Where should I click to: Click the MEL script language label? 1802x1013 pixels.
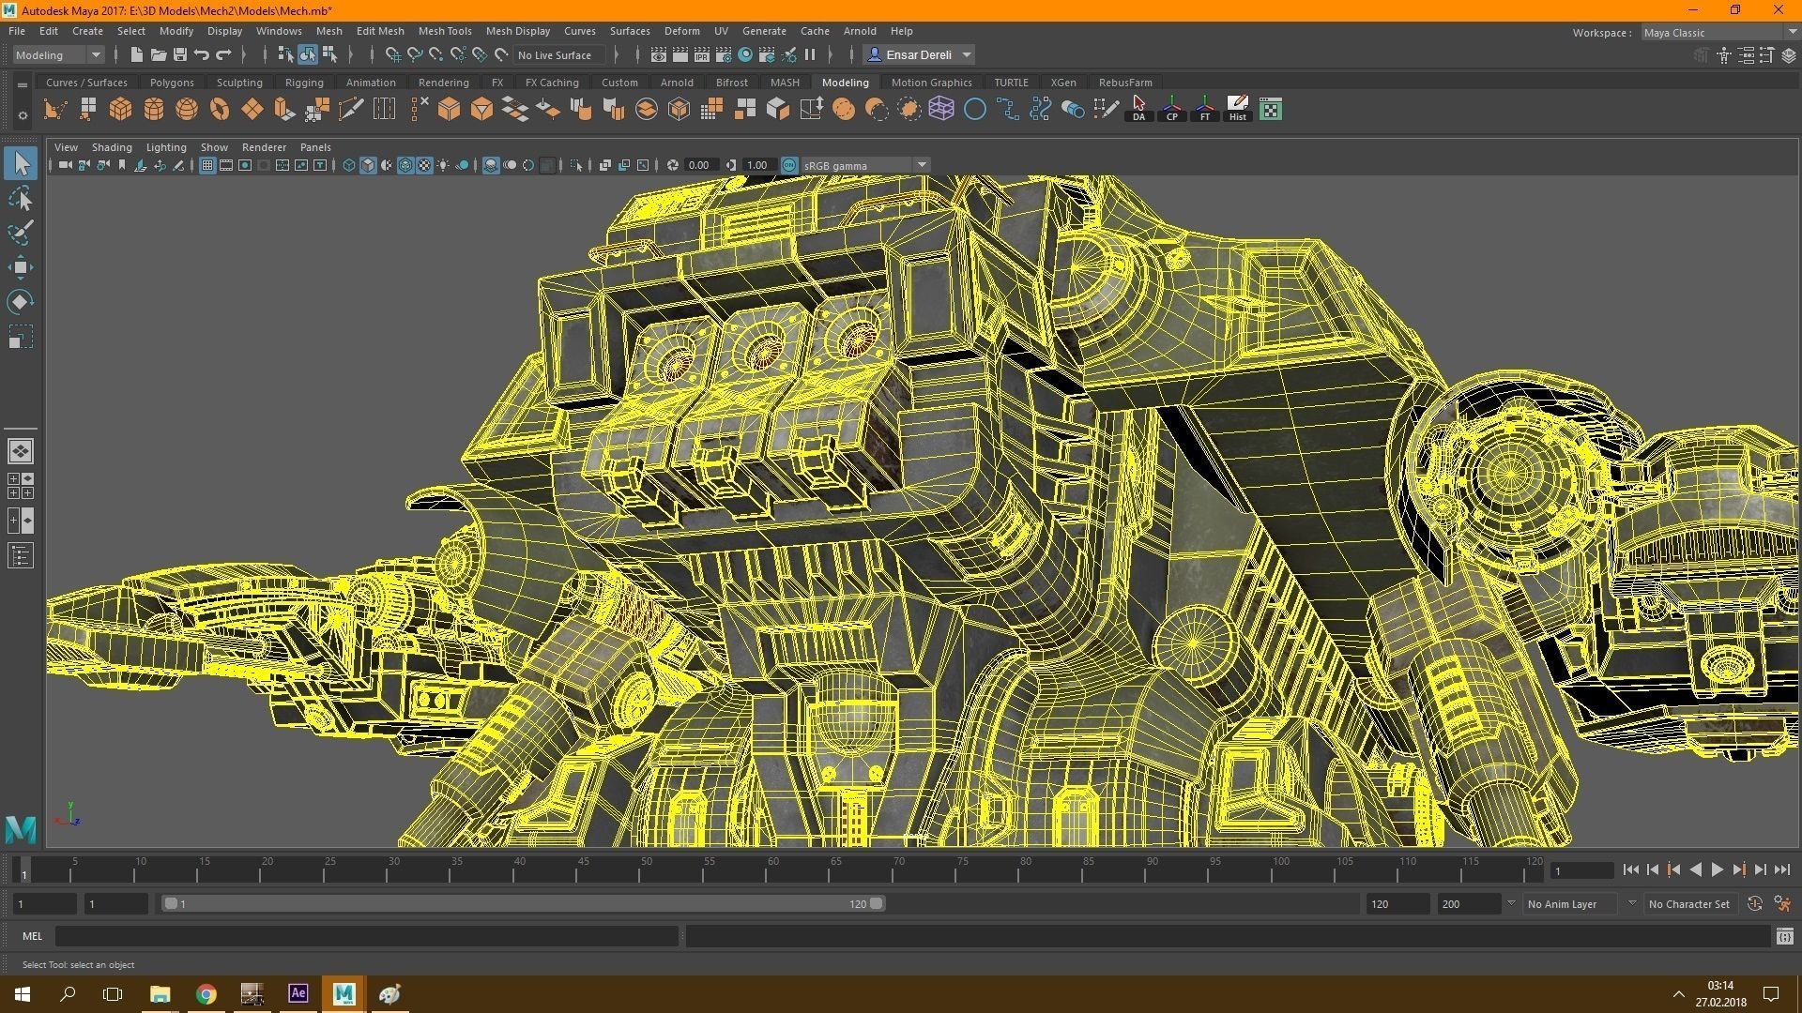click(33, 935)
